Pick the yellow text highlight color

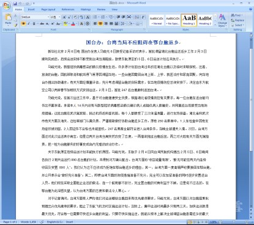click(x=65, y=24)
